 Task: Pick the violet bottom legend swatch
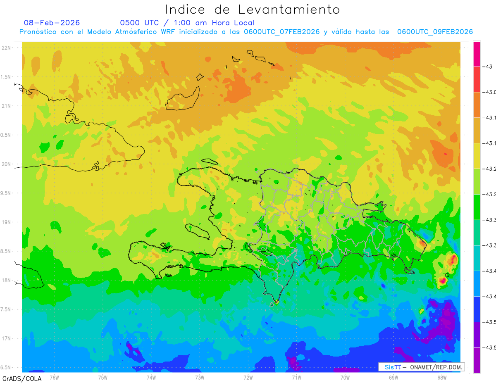pos(477,360)
